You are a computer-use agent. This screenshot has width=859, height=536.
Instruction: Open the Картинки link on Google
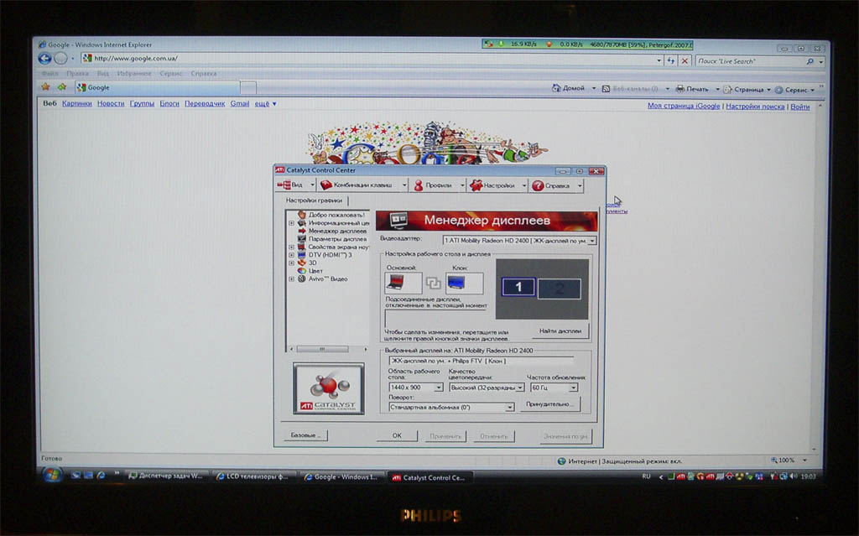coord(76,103)
